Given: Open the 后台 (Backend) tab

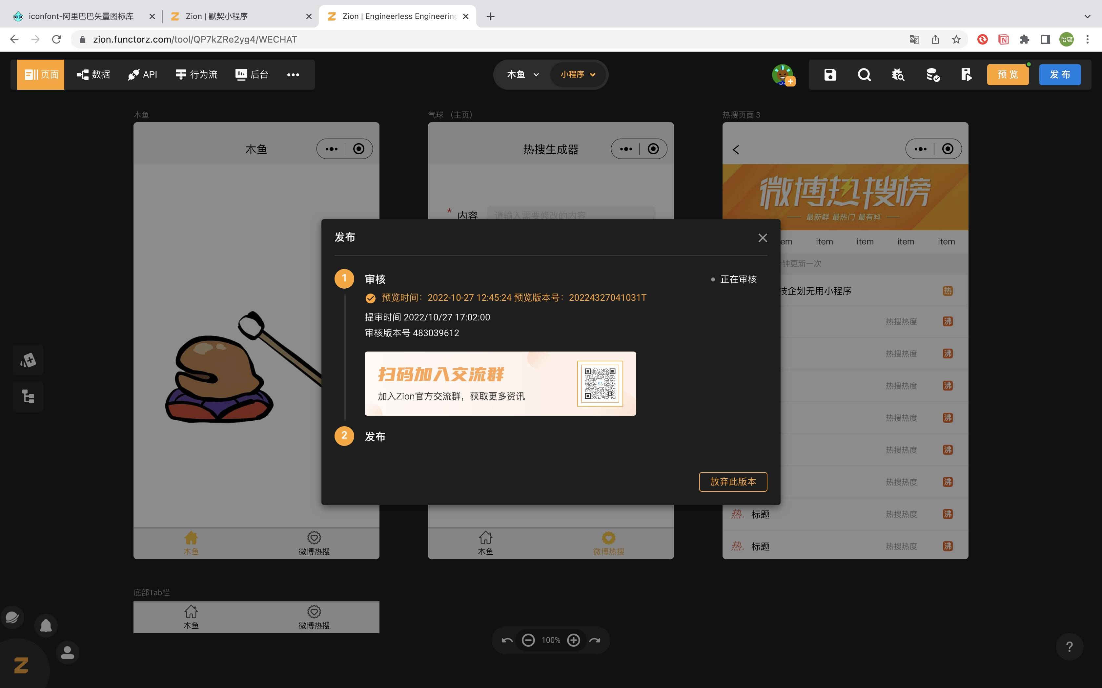Looking at the screenshot, I should 252,75.
